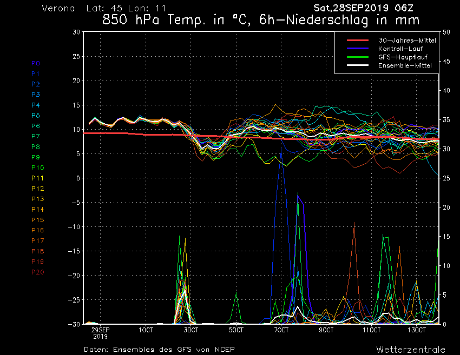Image resolution: width=460 pixels, height=355 pixels.
Task: Click the GFS-Hauptlauf legend text
Action: (403, 57)
